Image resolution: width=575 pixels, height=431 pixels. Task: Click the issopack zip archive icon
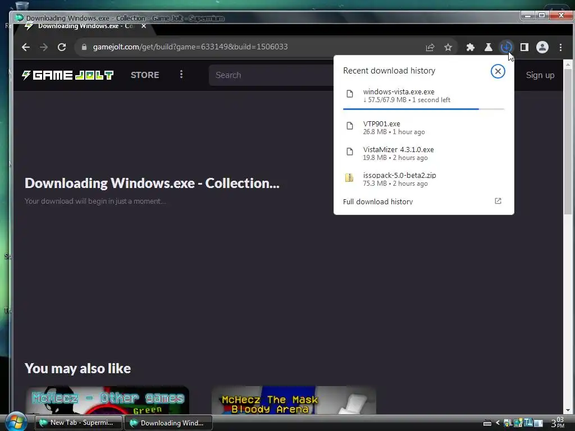click(349, 178)
